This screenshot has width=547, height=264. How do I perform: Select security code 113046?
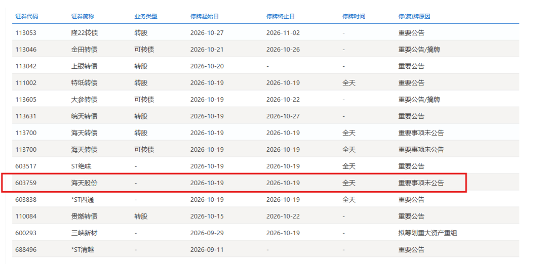26,50
